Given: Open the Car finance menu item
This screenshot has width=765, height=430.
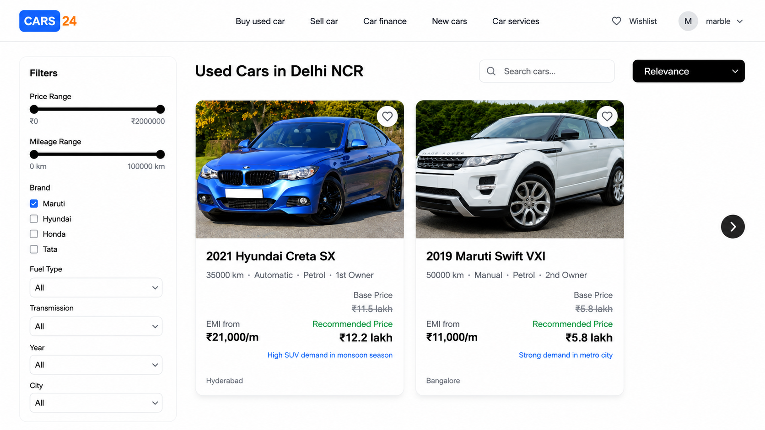Looking at the screenshot, I should point(385,21).
